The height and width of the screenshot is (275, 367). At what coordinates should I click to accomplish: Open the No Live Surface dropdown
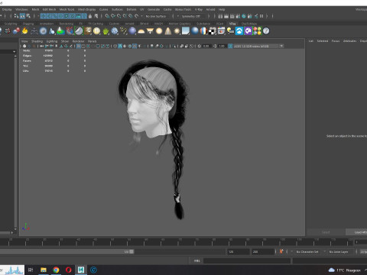156,16
